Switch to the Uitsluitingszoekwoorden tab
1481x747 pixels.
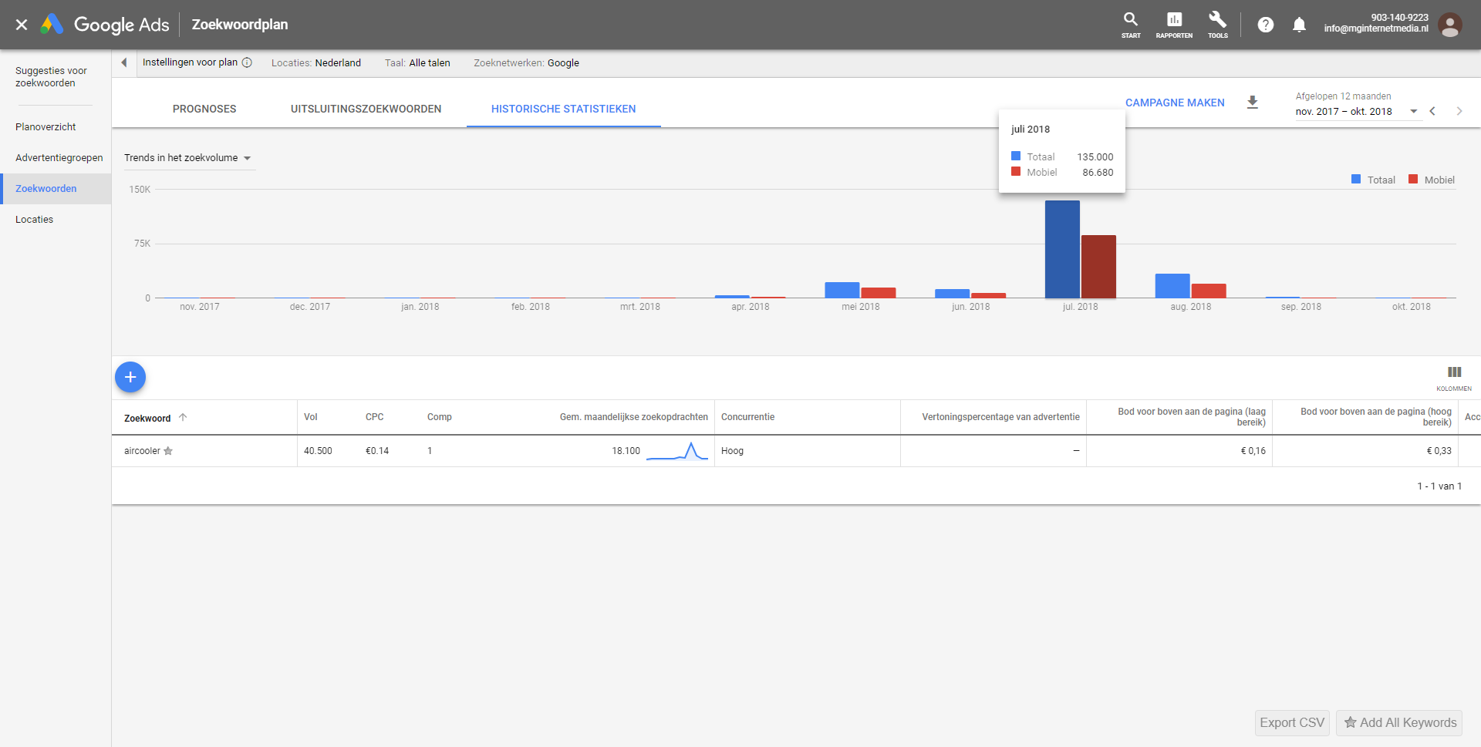click(366, 109)
